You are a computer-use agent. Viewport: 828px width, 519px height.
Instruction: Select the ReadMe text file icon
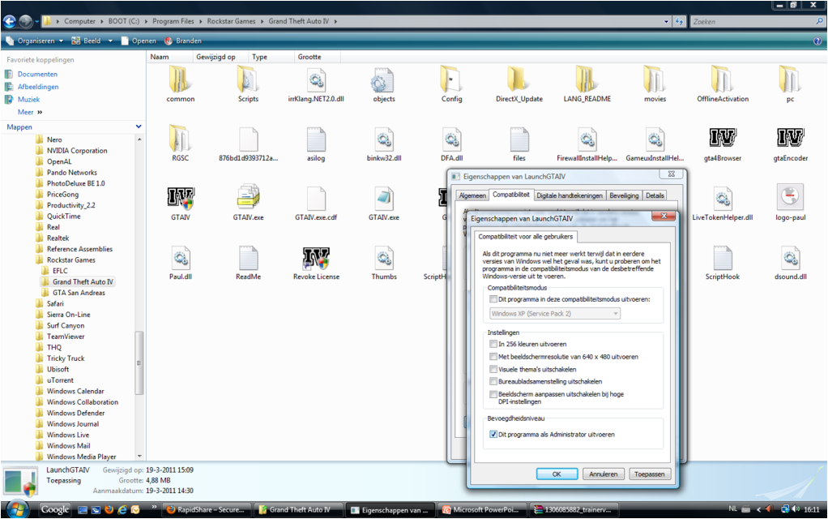pos(248,258)
